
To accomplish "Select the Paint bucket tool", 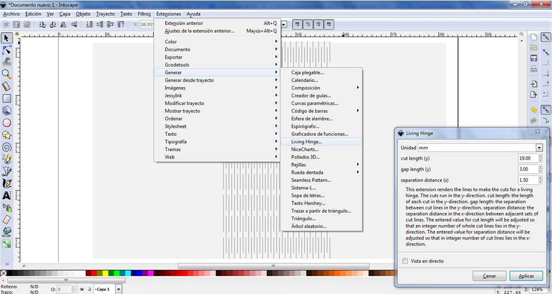I will [x=7, y=232].
